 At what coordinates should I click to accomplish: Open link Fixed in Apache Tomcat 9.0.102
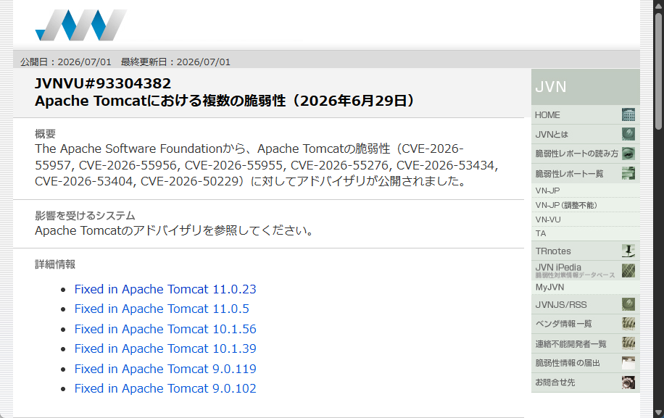165,388
